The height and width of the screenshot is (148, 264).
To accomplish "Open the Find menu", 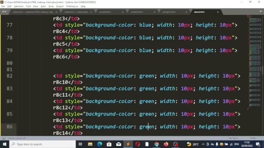I will (28, 7).
